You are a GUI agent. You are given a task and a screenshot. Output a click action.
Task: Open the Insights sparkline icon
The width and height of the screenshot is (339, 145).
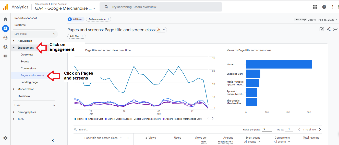(335, 29)
